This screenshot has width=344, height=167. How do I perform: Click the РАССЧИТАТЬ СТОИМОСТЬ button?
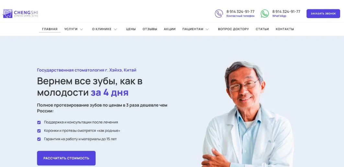pyautogui.click(x=66, y=158)
